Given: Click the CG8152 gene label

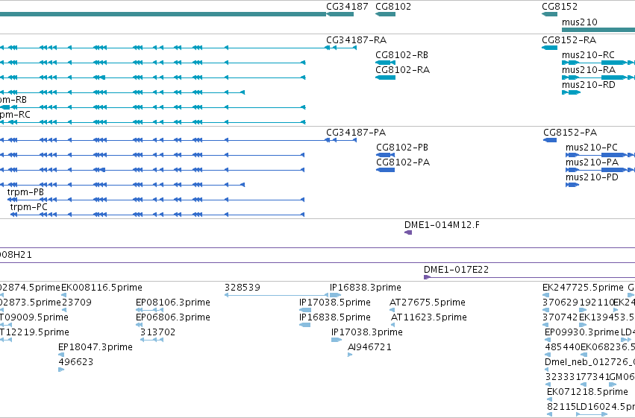Looking at the screenshot, I should (560, 7).
